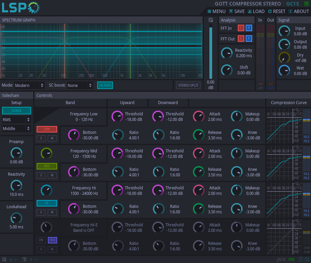This screenshot has height=263, width=311.
Task: Click the help question mark icon in status bar
Action: pyautogui.click(x=301, y=260)
